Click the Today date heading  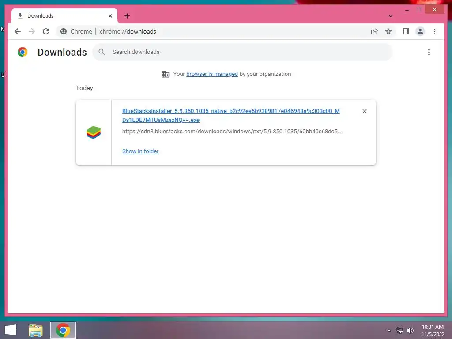(84, 88)
